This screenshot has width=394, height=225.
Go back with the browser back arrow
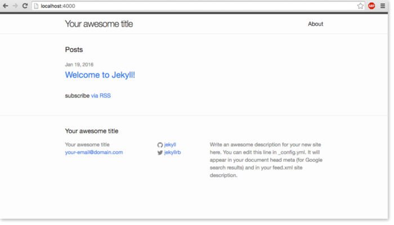[x=5, y=6]
